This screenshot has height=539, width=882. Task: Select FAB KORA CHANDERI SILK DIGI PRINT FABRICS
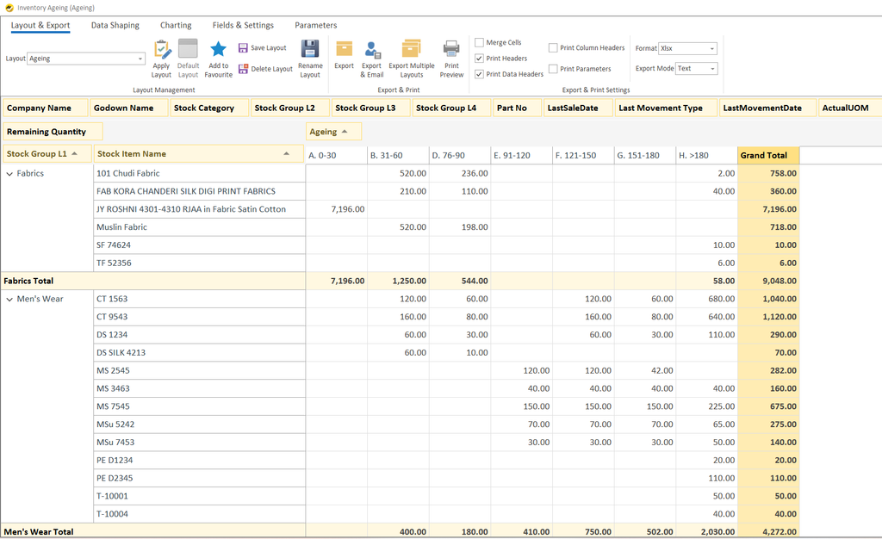(x=200, y=192)
